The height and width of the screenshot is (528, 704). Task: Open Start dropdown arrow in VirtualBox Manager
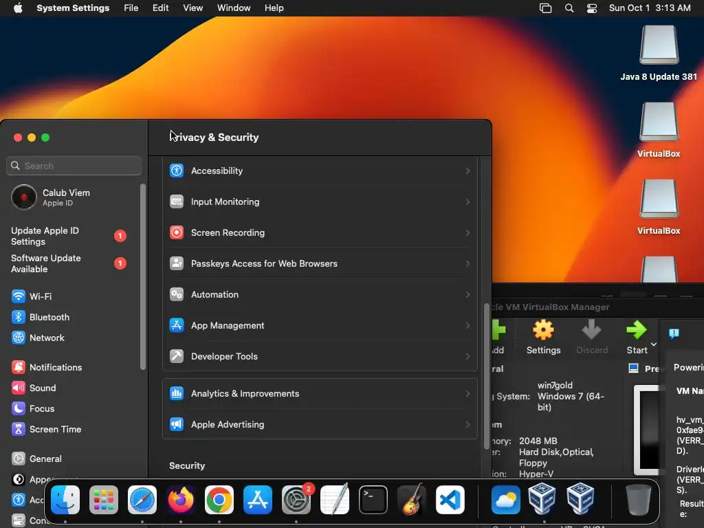pos(654,344)
